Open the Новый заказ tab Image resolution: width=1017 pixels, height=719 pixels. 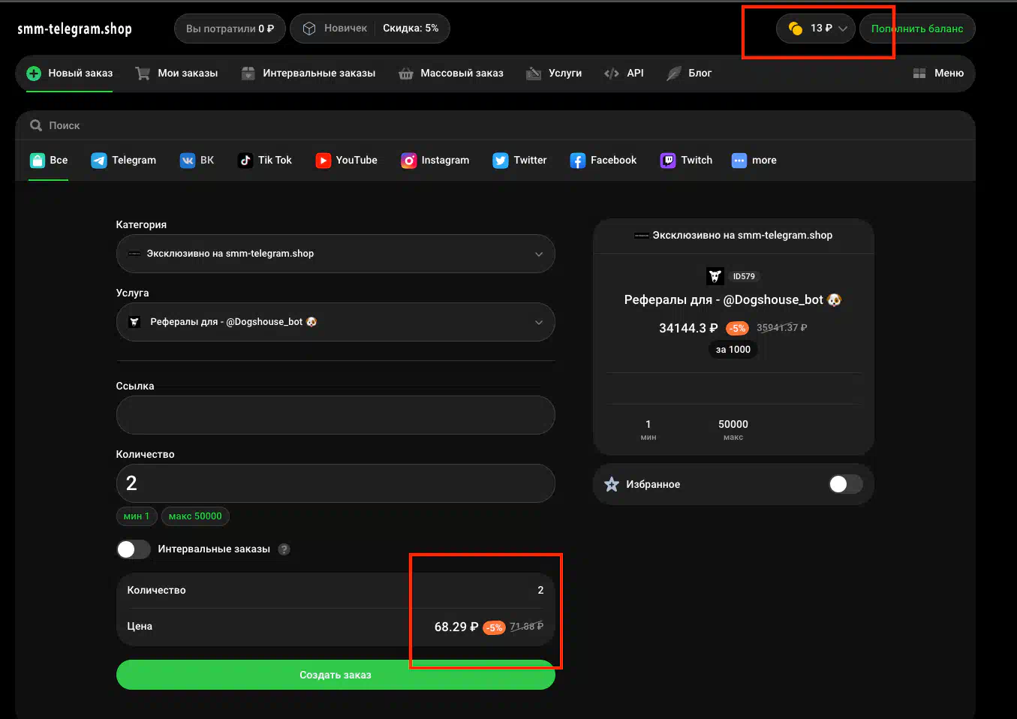pos(70,74)
